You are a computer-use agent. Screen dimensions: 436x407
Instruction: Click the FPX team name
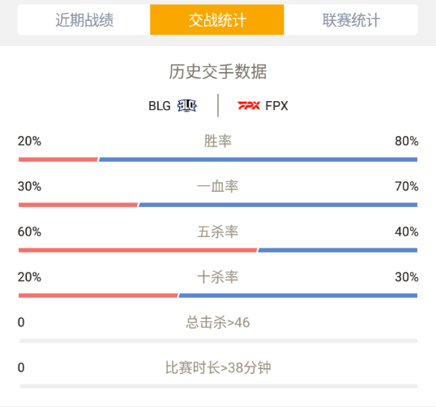coord(276,106)
